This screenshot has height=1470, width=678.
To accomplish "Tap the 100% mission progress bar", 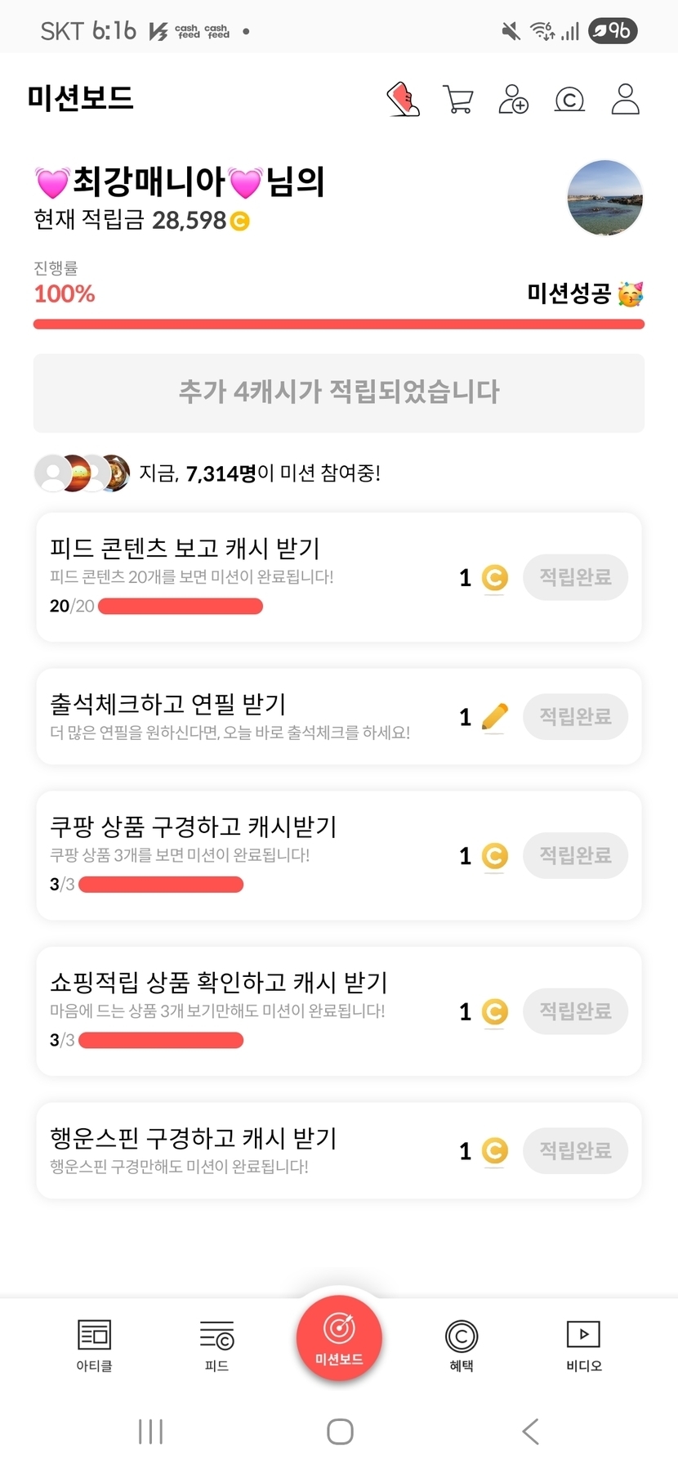I will [339, 325].
